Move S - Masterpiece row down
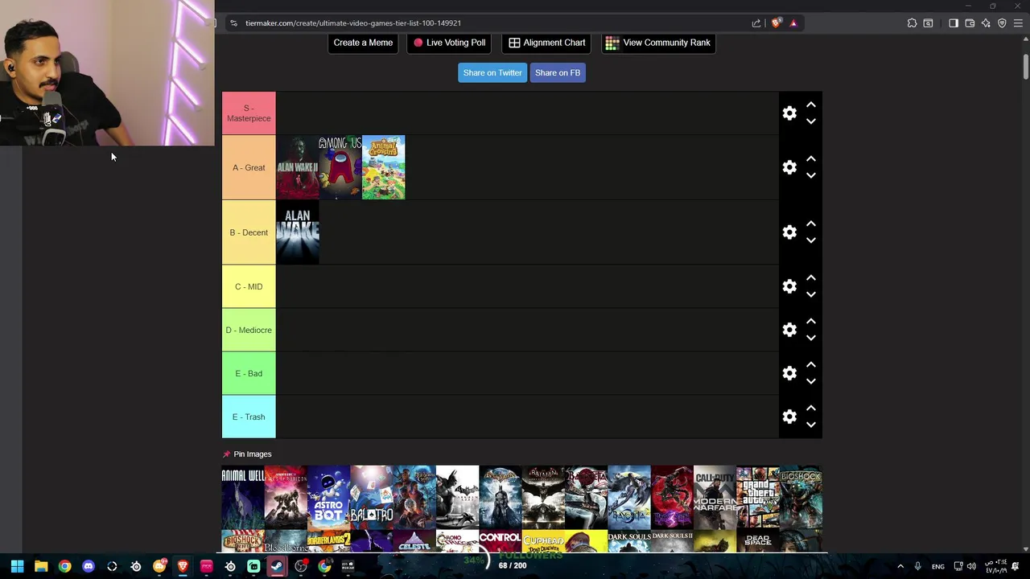Screen dimensions: 1030x579 811,121
